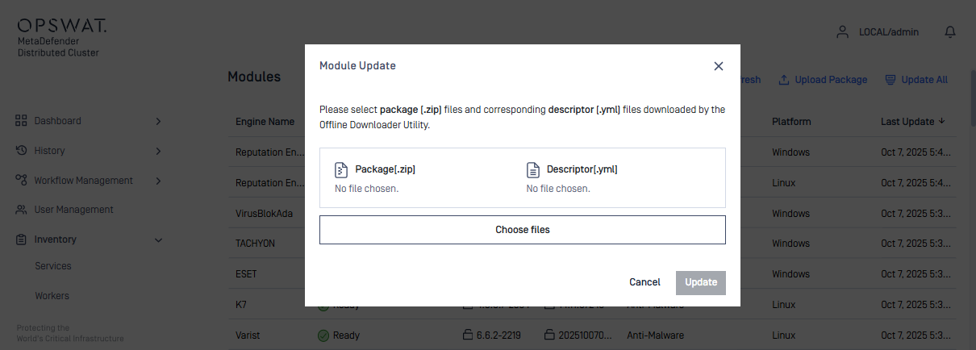976x350 pixels.
Task: Collapse the Inventory section chevron
Action: point(158,240)
